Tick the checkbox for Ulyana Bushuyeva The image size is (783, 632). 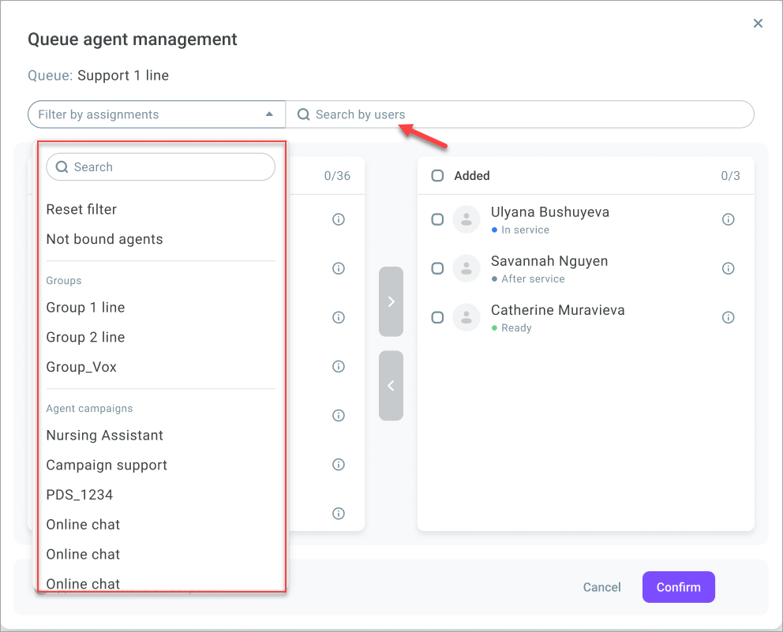tap(437, 219)
